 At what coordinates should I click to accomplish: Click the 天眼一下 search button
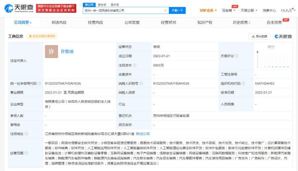(x=177, y=11)
